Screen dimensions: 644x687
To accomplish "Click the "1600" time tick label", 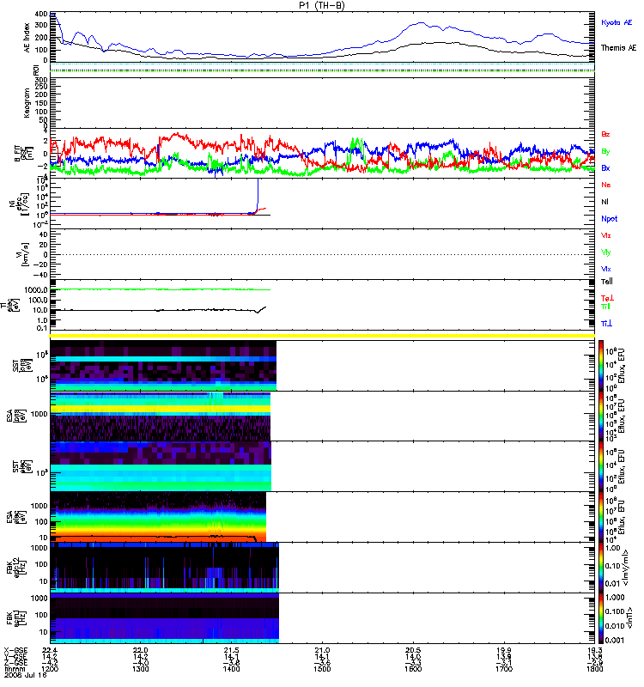I will (x=413, y=669).
